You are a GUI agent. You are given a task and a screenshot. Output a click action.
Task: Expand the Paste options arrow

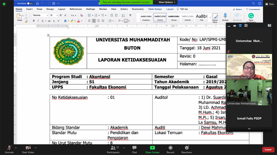(x=23, y=16)
